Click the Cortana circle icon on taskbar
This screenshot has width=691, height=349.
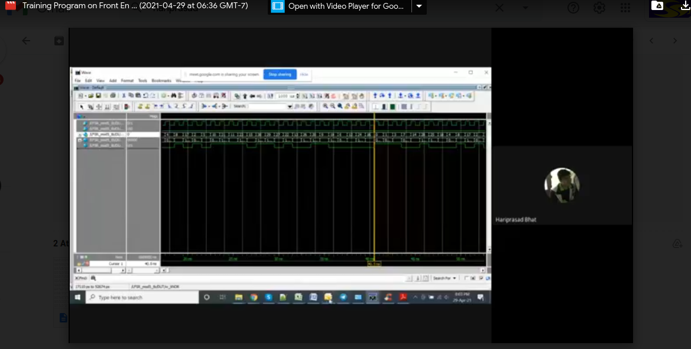[x=207, y=297]
